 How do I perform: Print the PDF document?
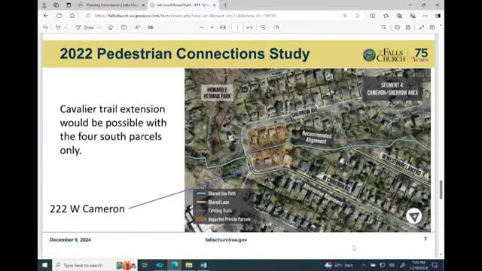(x=397, y=27)
